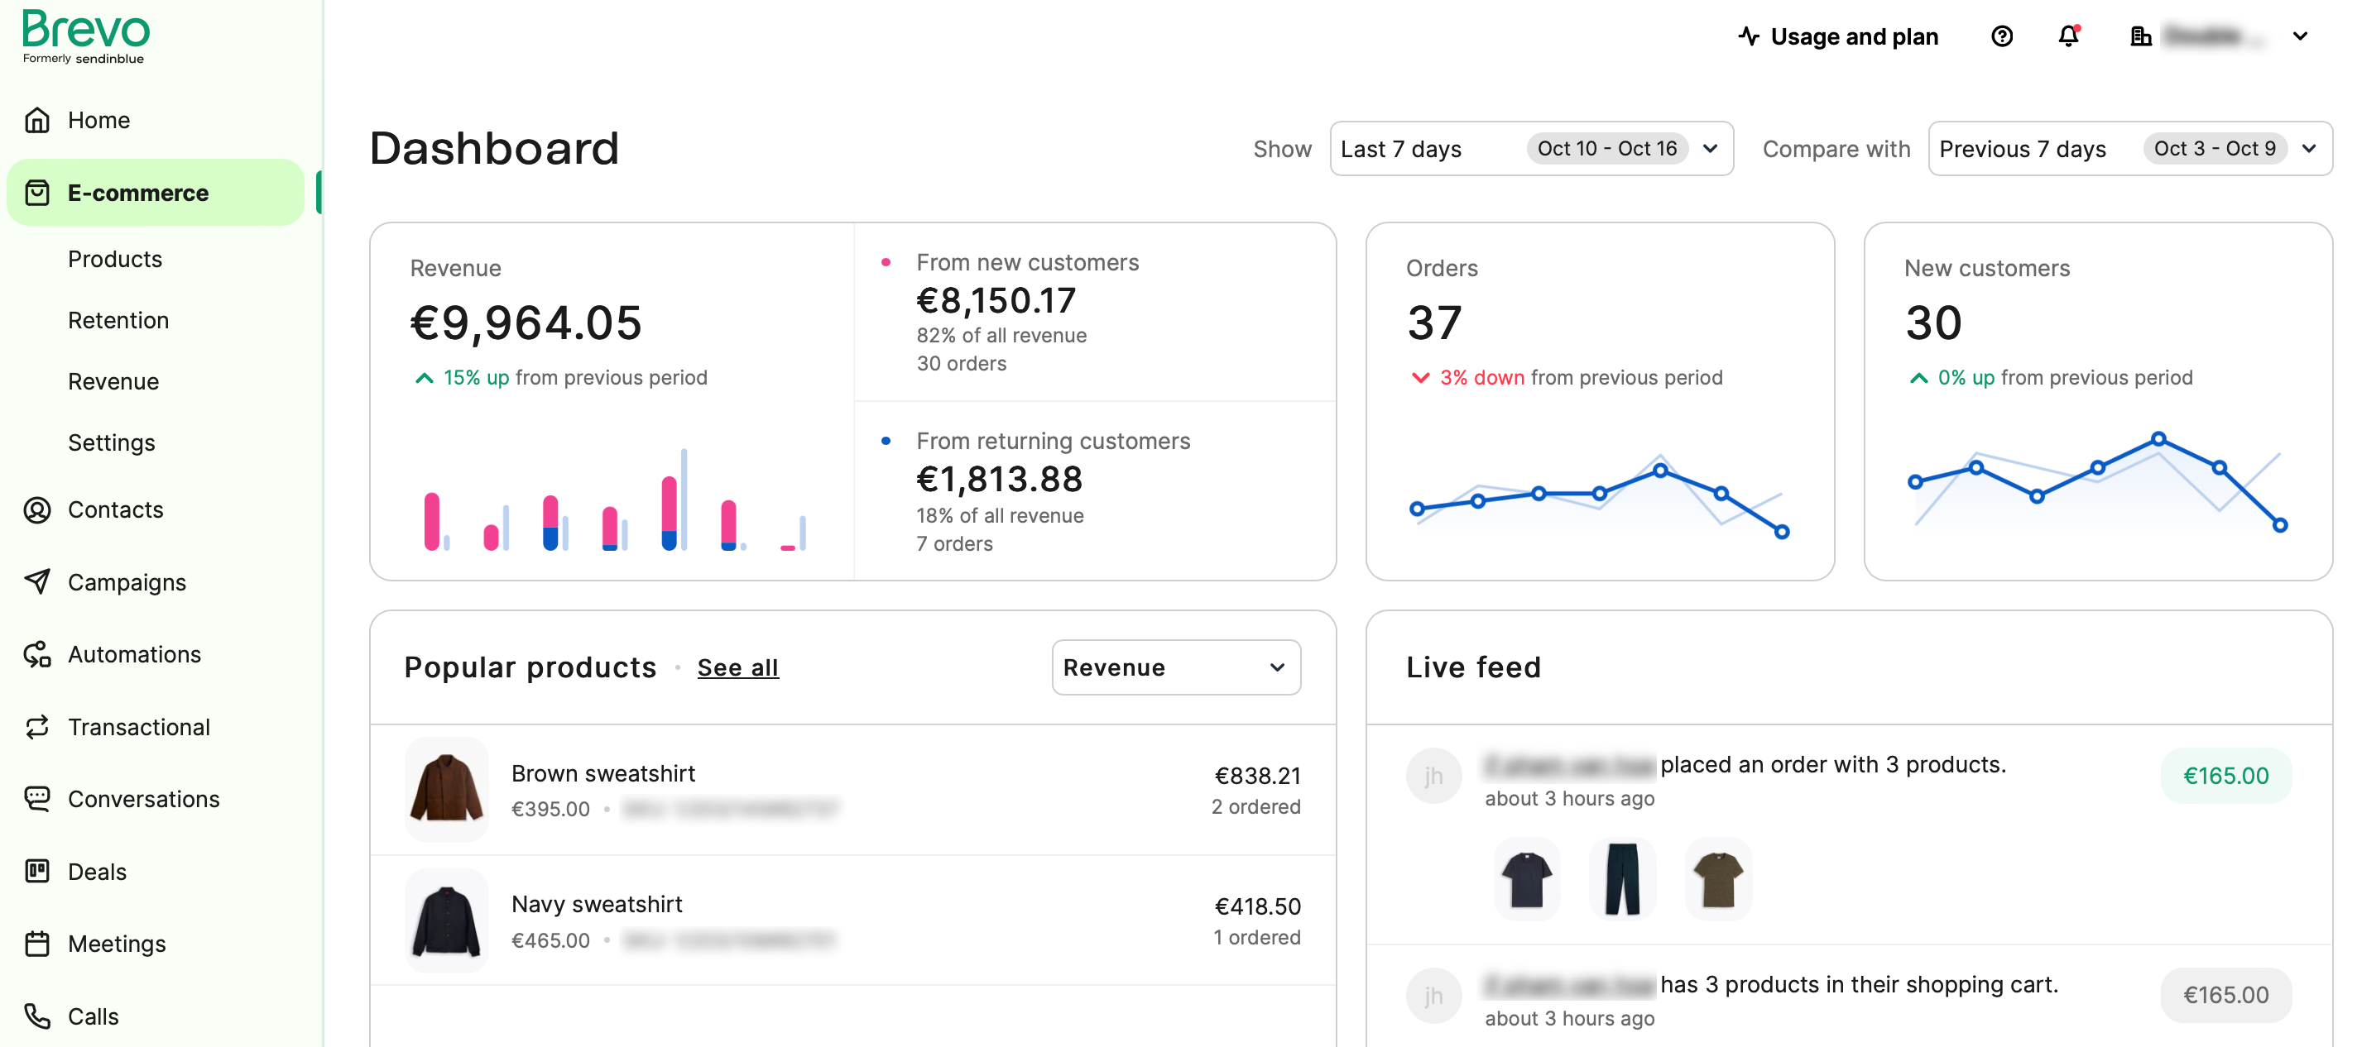Click the Home menu item
Image resolution: width=2357 pixels, height=1047 pixels.
pyautogui.click(x=99, y=118)
